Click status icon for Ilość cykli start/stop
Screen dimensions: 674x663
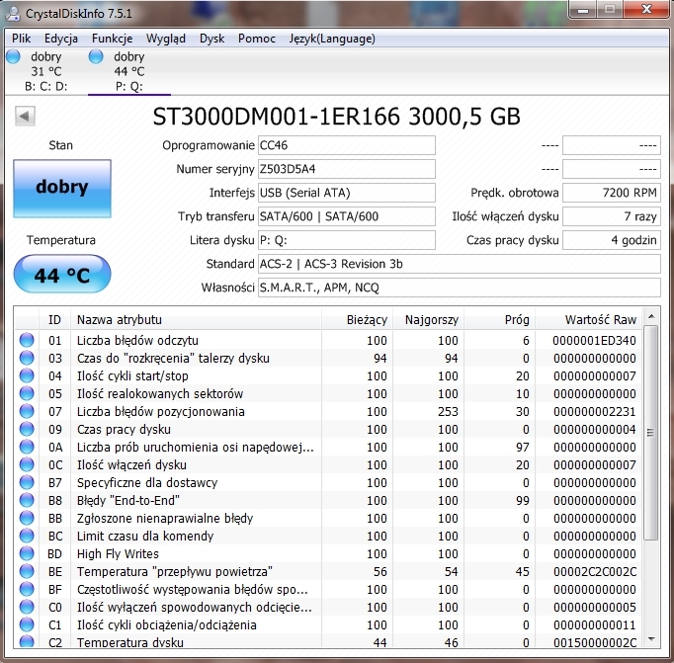[27, 375]
